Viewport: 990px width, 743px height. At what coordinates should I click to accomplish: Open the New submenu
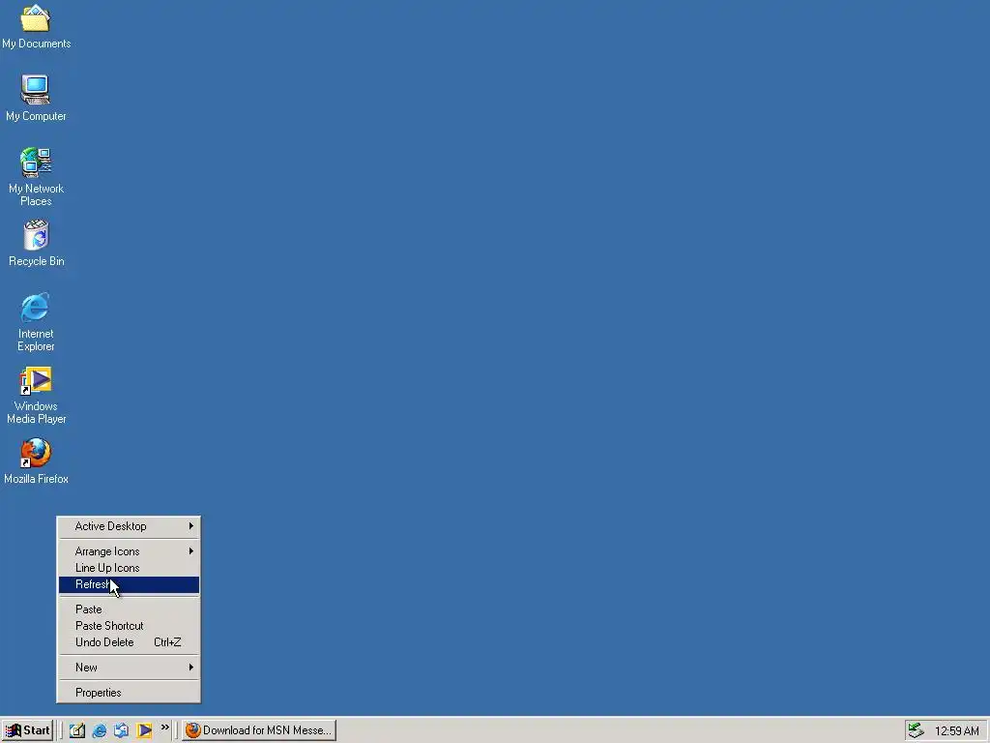(129, 668)
